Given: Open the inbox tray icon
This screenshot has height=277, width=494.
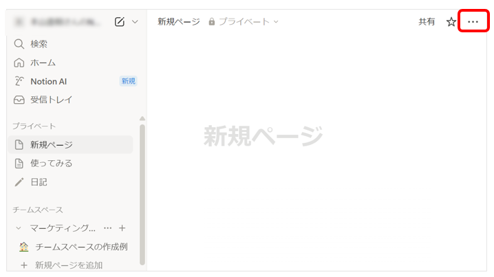Looking at the screenshot, I should [x=19, y=100].
